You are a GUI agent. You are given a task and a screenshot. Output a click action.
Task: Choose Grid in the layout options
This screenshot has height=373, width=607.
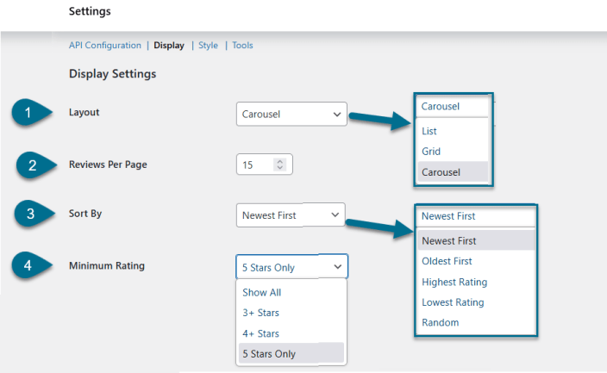click(x=431, y=151)
